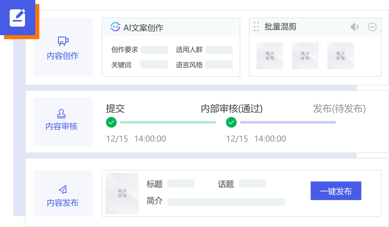Click the blue edit note icon
The width and height of the screenshot is (389, 227).
[18, 18]
